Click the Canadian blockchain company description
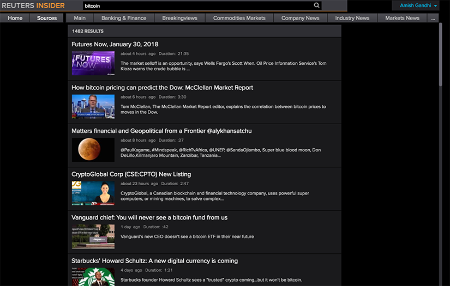The height and width of the screenshot is (286, 450). (215, 196)
